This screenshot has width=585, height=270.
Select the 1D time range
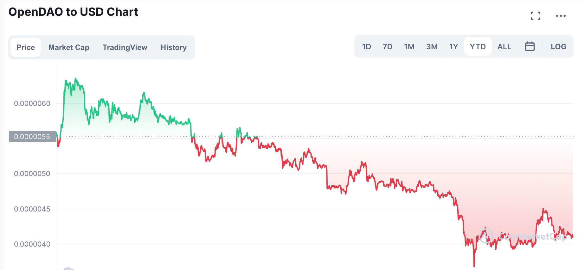click(x=366, y=47)
